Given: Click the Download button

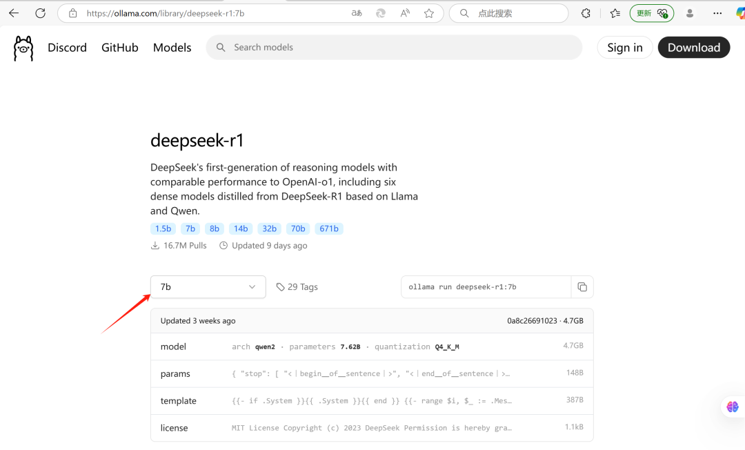Looking at the screenshot, I should tap(694, 48).
